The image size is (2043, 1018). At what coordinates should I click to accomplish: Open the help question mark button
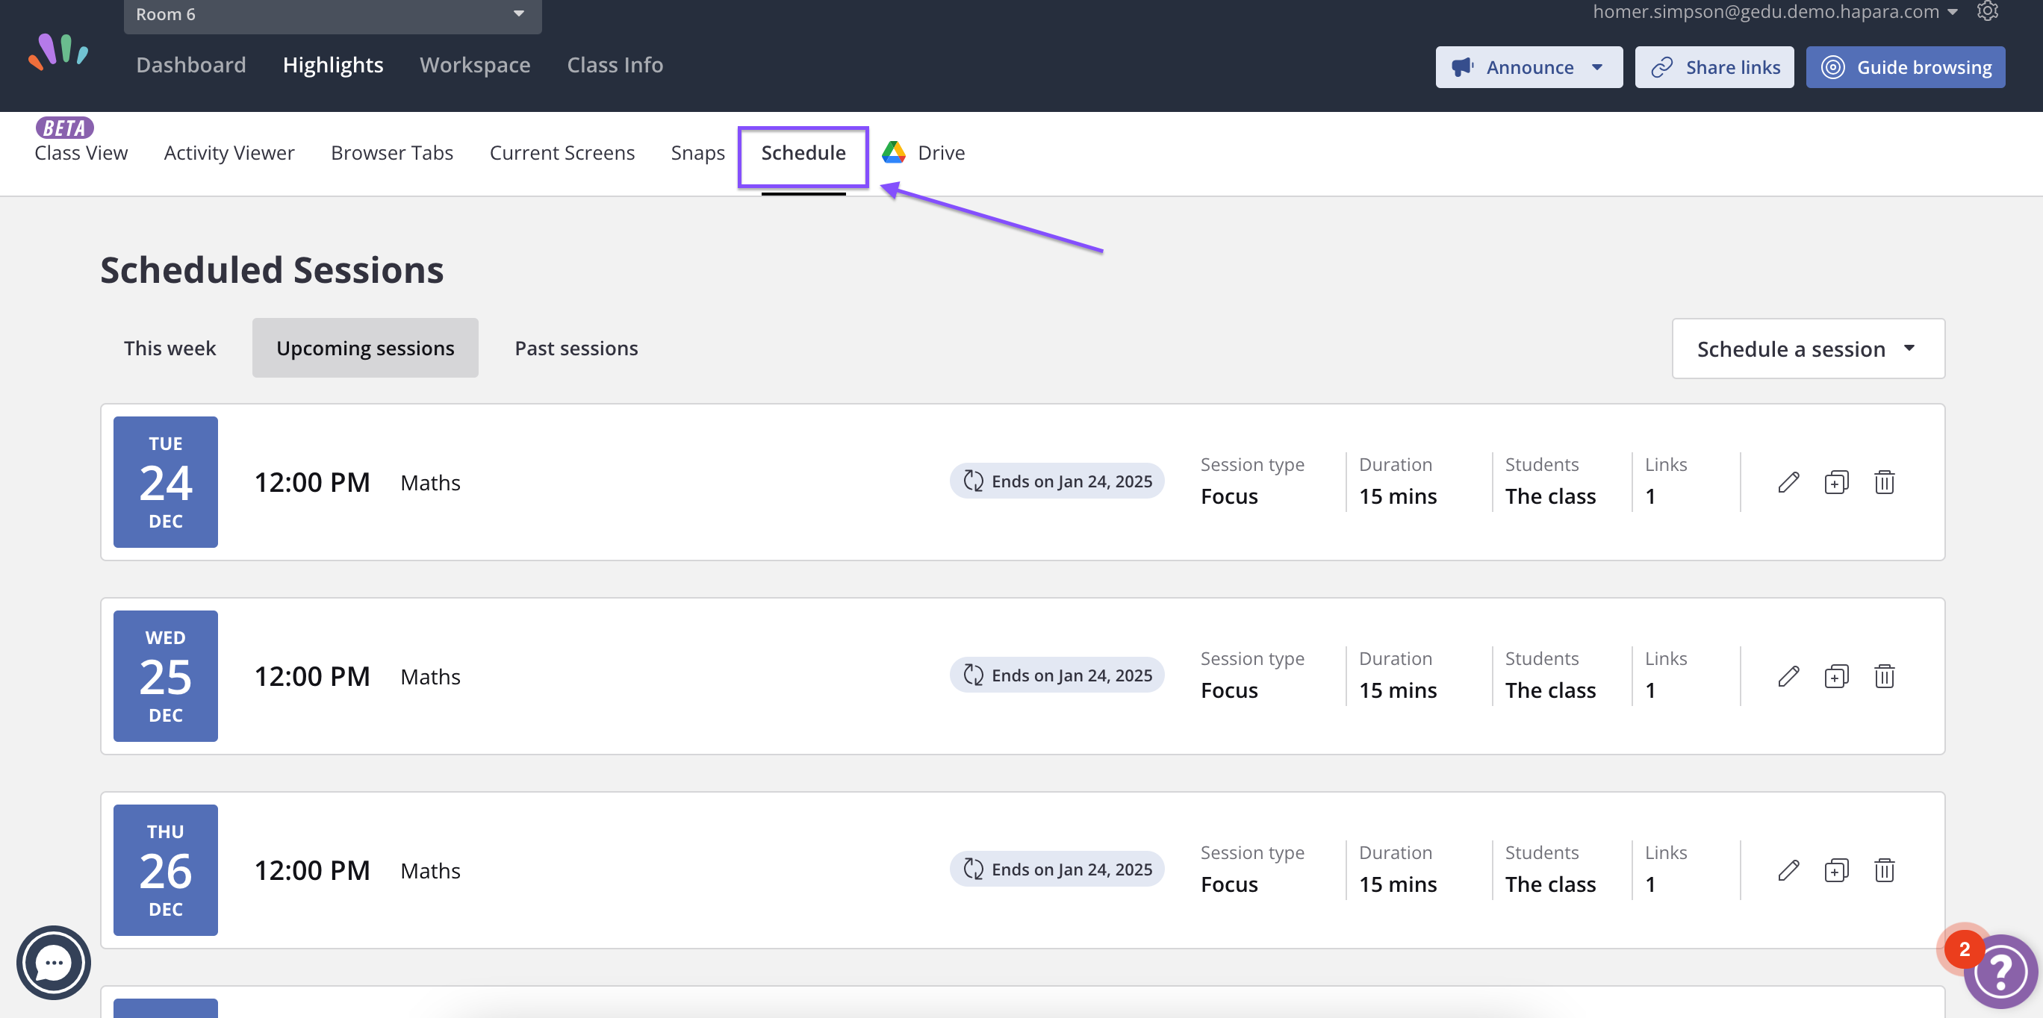(x=2000, y=971)
